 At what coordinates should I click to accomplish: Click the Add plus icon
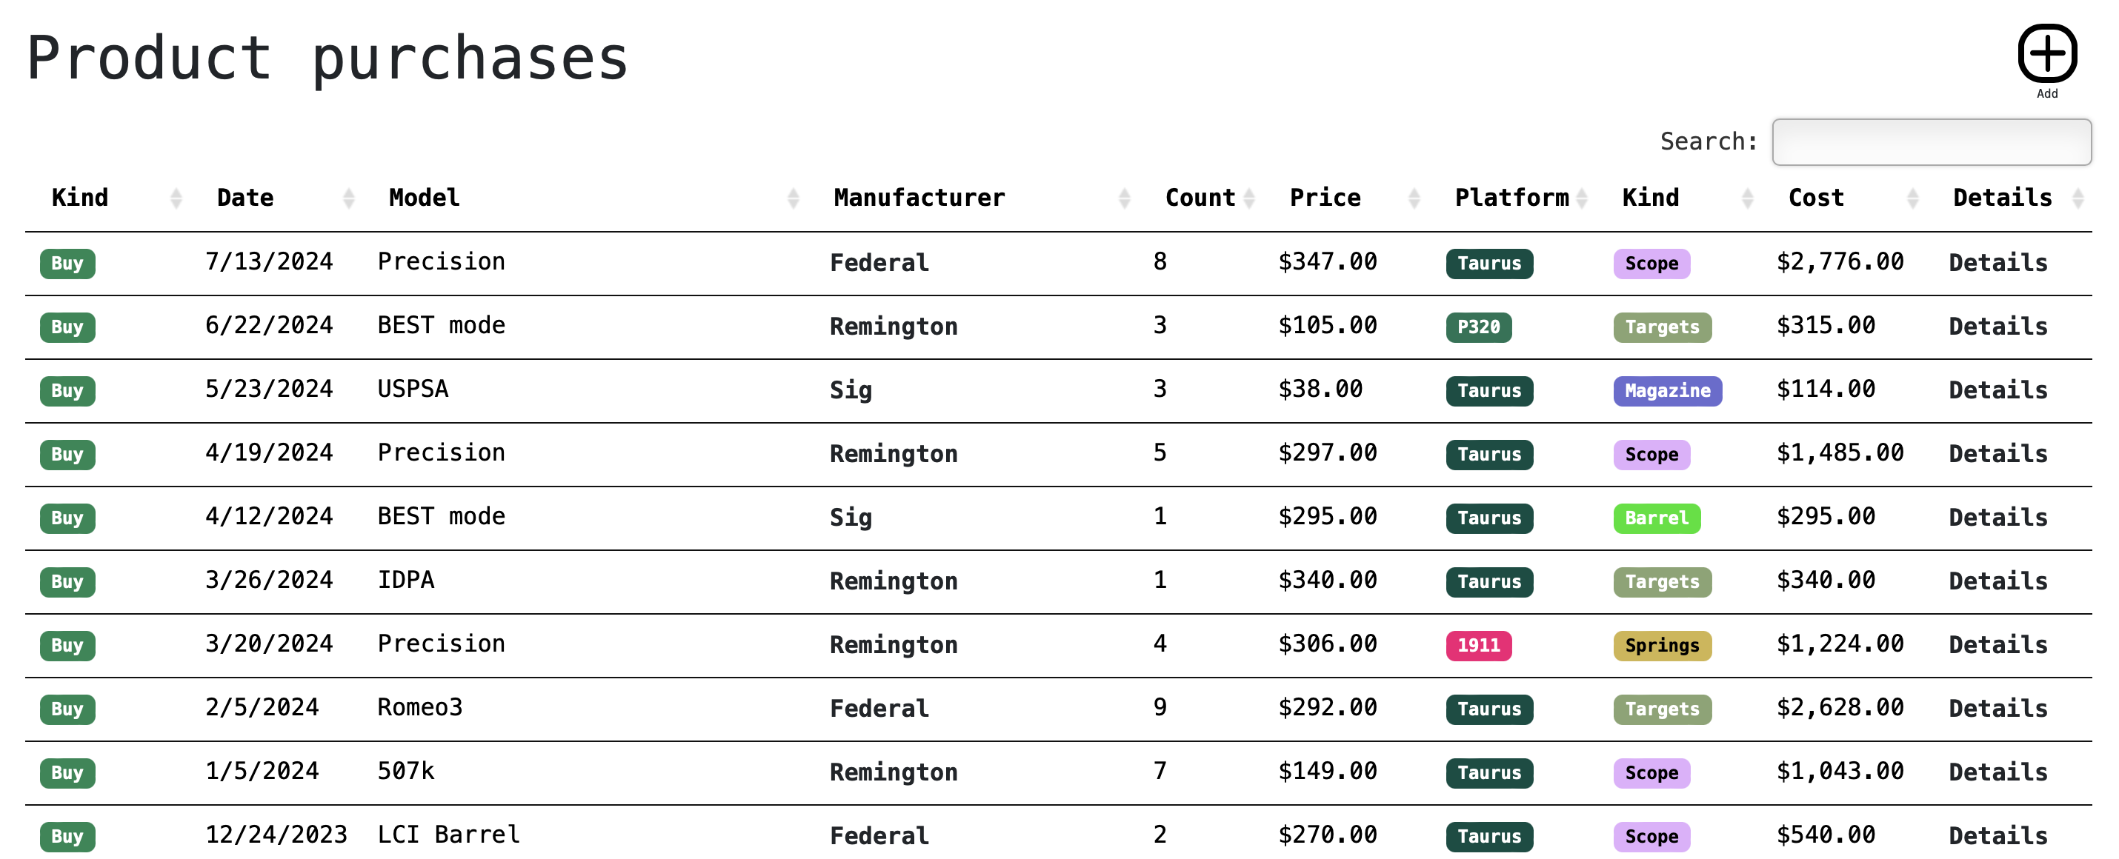[x=2046, y=54]
